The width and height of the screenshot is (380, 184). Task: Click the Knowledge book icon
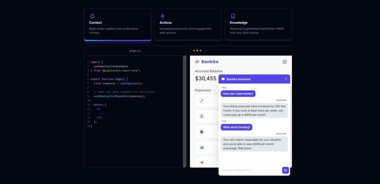[x=233, y=16]
